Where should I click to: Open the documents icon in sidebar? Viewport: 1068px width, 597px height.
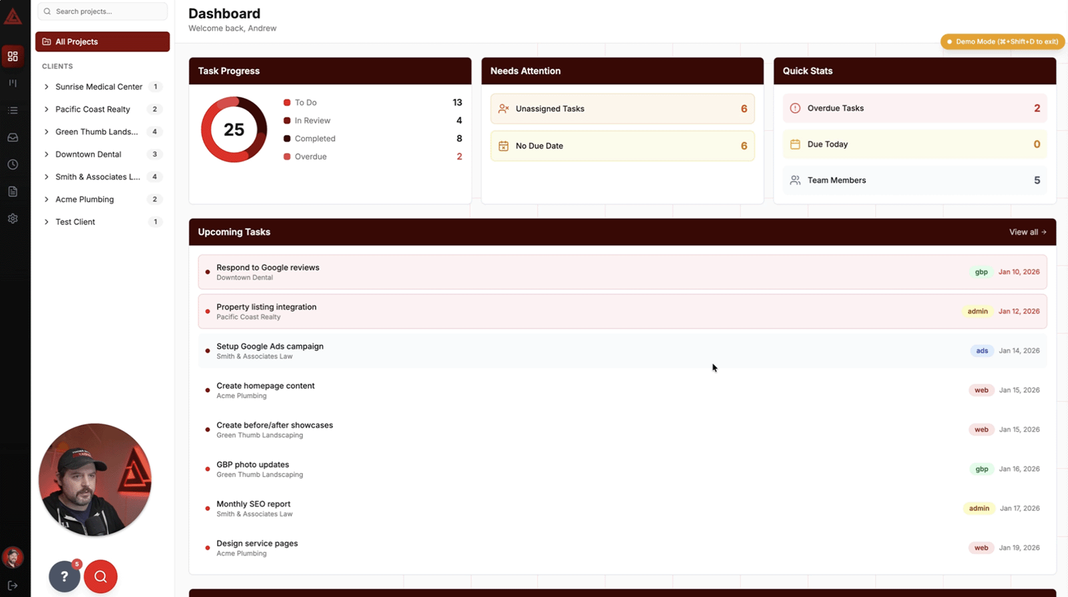(13, 191)
